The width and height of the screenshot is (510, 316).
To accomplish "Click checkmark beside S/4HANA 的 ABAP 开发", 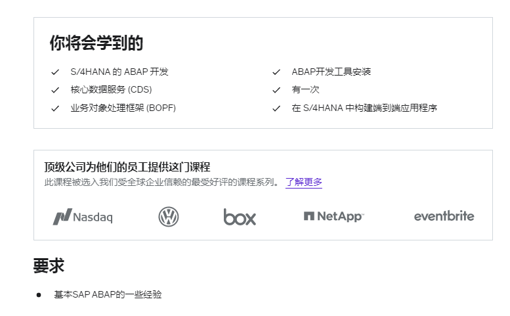I will (55, 72).
